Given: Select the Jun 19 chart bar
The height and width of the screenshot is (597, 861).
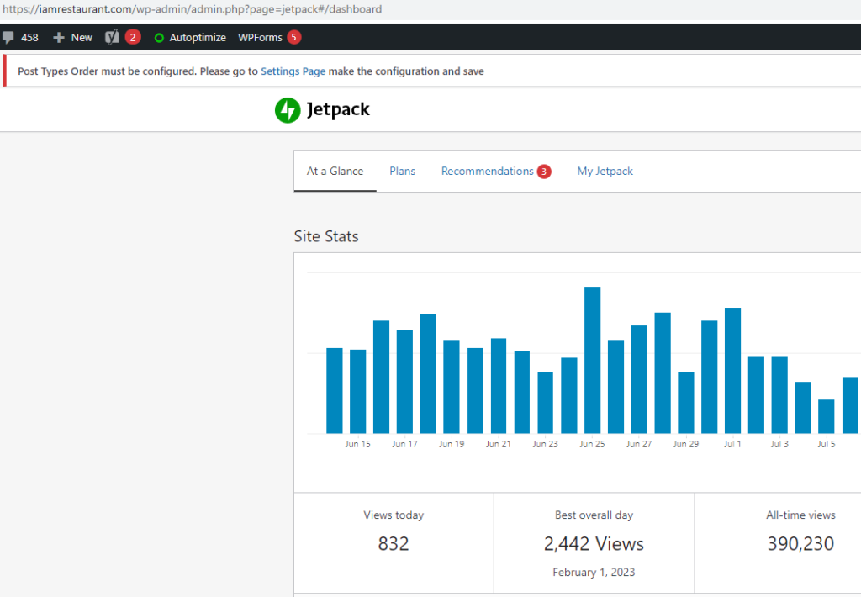Looking at the screenshot, I should (452, 387).
